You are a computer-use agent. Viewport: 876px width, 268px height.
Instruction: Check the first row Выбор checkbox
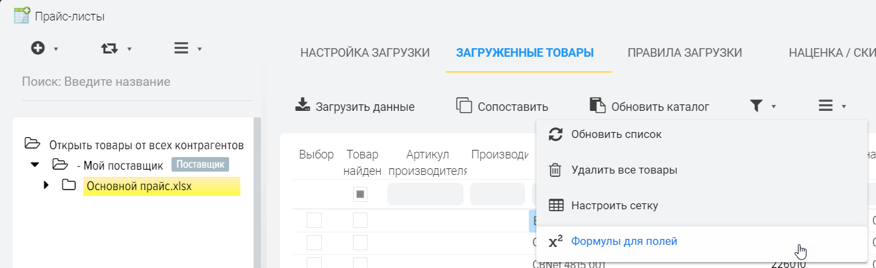314,220
